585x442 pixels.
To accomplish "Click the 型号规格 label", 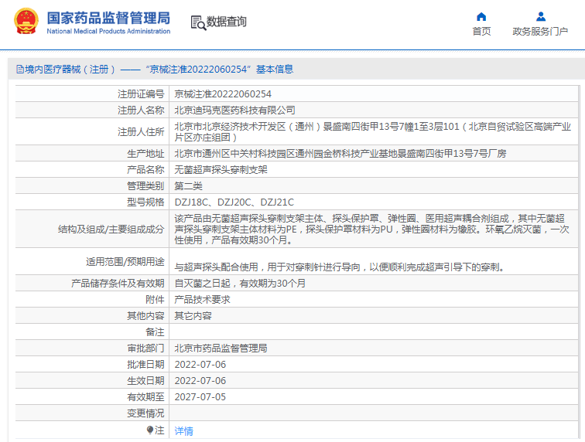I will pos(145,202).
